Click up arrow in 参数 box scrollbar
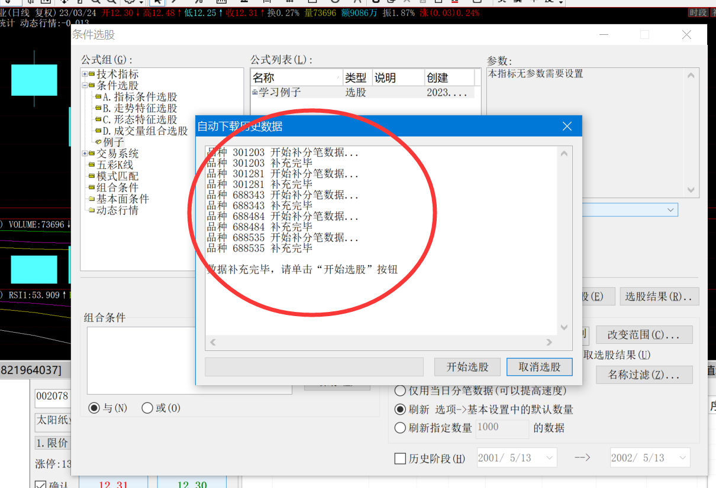 [x=691, y=75]
